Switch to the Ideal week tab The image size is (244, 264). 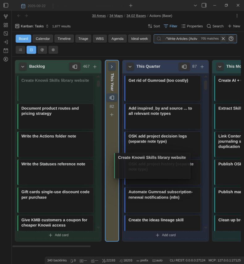tap(139, 39)
